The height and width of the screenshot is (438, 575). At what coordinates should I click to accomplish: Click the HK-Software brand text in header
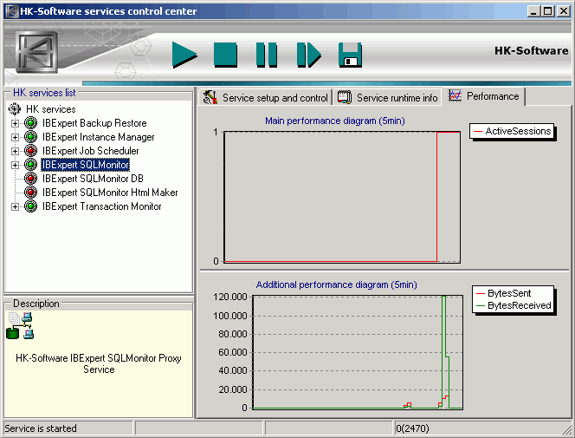tap(532, 50)
